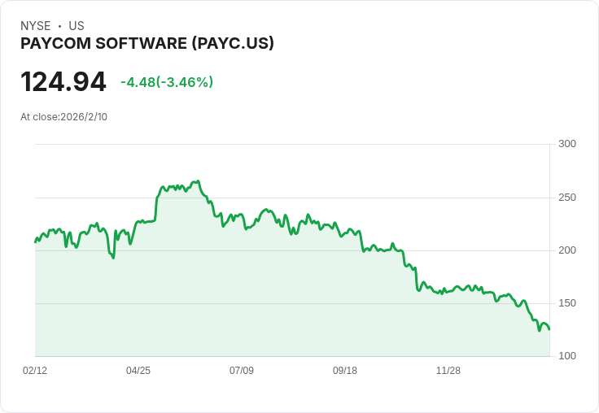
Task: Select the 300 y-axis label
Action: 567,144
